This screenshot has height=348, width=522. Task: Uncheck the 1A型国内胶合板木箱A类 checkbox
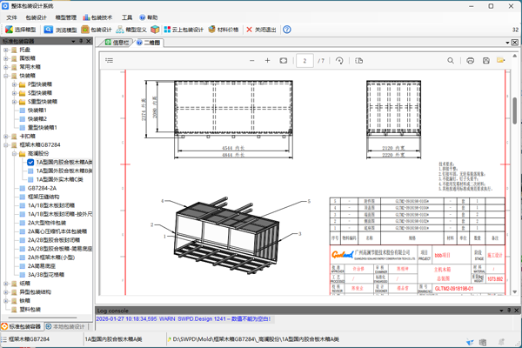(30, 163)
